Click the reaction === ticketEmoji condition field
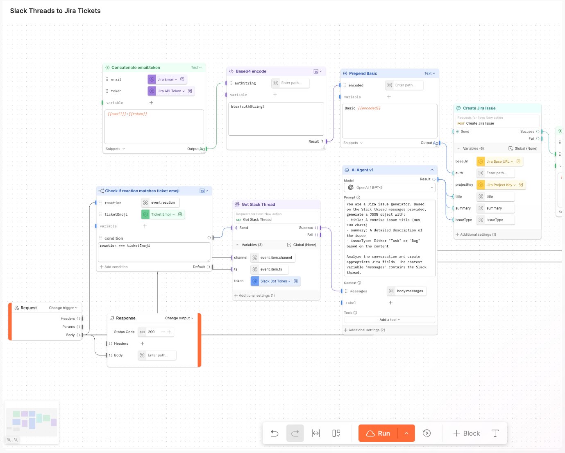Screen dimensions: 565x453 [154, 252]
